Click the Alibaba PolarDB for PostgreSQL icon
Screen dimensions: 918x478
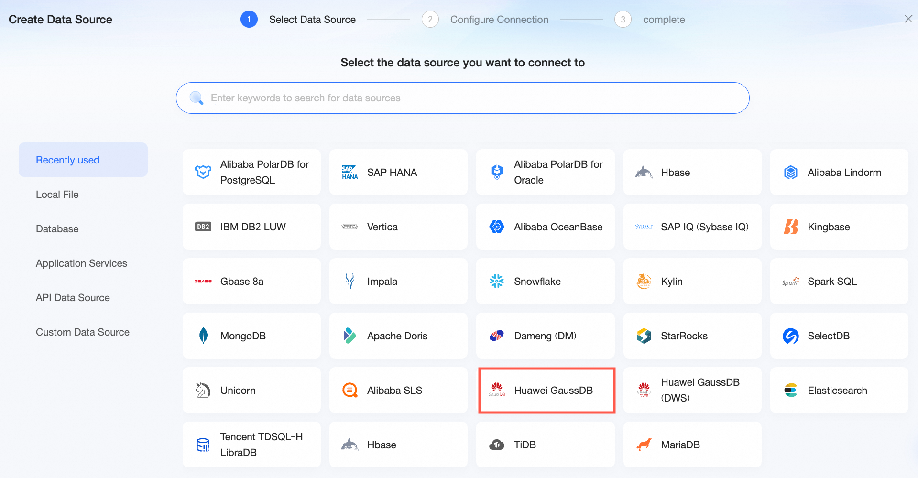coord(203,172)
